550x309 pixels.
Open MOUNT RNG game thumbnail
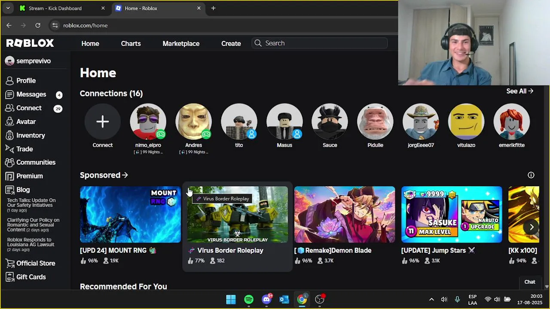130,215
